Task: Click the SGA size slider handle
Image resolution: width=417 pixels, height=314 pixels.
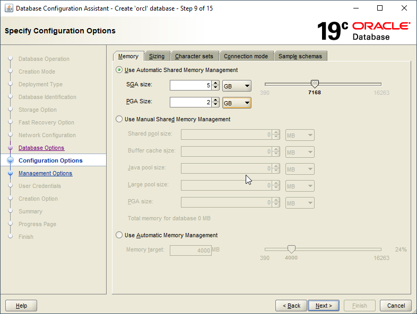Action: point(315,84)
